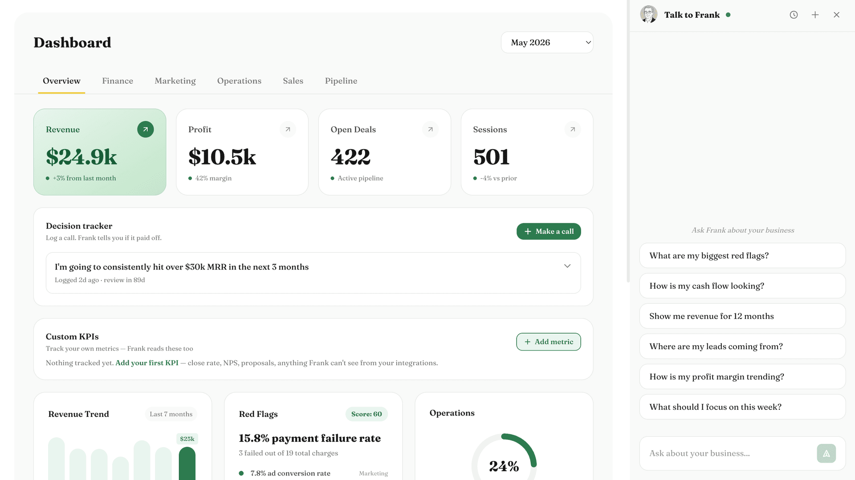Click the Marketing tag in Red Flags
The image size is (855, 480).
coord(373,473)
